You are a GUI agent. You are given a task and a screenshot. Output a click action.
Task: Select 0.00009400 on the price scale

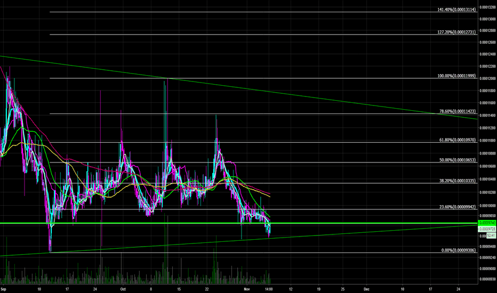tap(487, 247)
